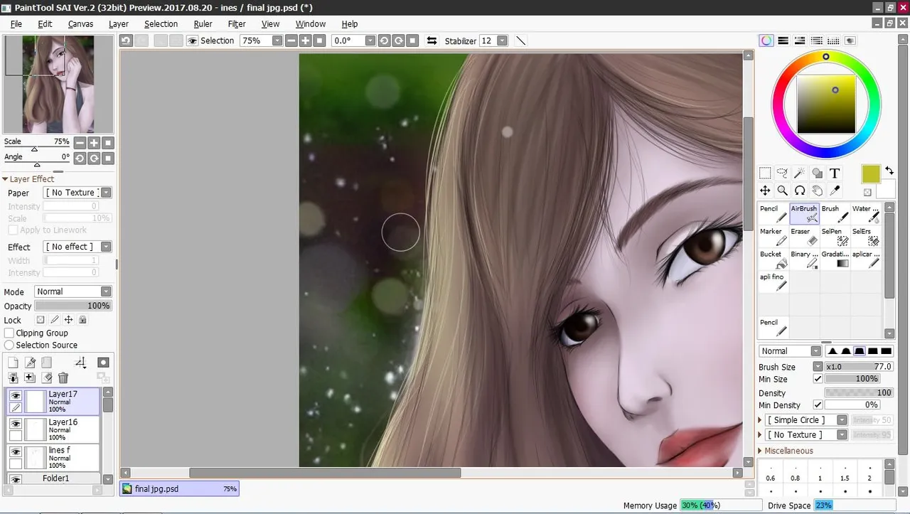Click the foreground color swatch
The image size is (910, 514).
pyautogui.click(x=871, y=174)
